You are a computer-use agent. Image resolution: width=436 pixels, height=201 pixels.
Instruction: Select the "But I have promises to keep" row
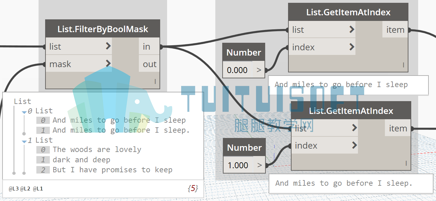[113, 170]
